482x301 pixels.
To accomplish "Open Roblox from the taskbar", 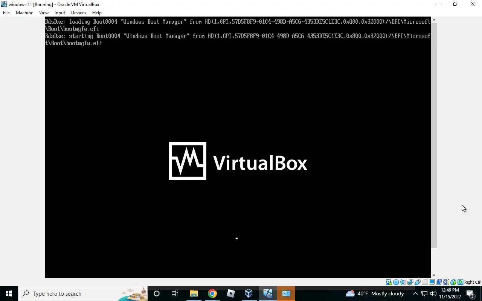I will click(231, 293).
